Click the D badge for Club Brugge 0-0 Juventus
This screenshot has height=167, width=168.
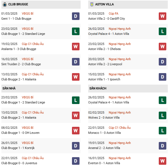coord(76,161)
